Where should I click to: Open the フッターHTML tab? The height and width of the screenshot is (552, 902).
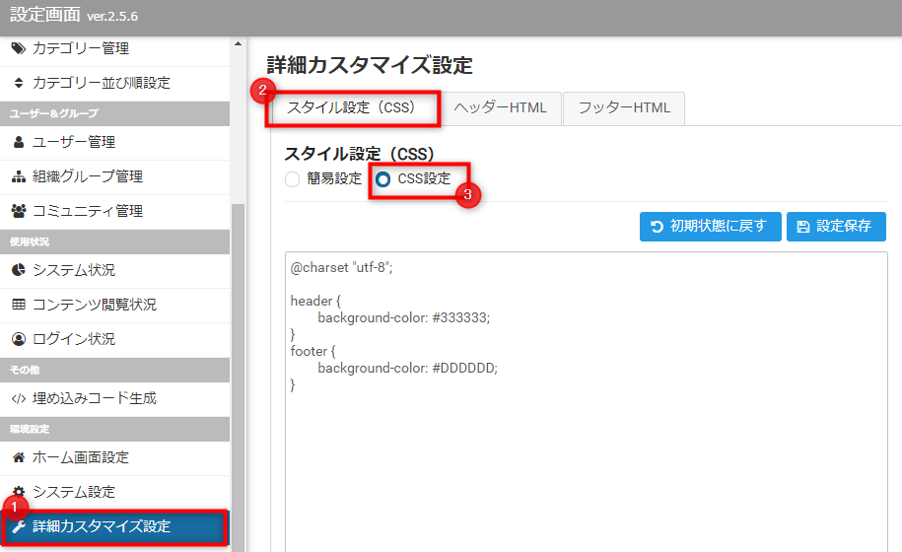624,108
